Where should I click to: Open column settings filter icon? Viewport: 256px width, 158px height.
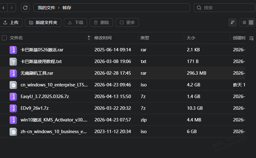tap(251, 38)
